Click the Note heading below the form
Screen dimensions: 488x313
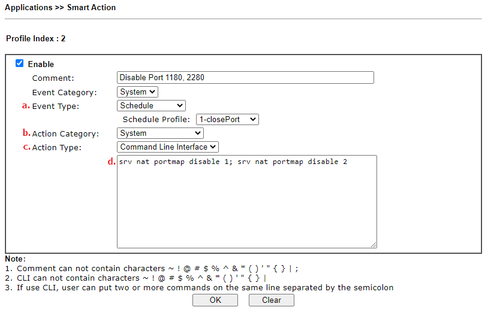click(15, 259)
